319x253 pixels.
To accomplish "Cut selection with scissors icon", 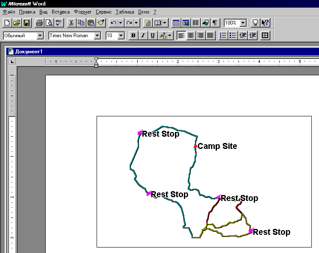I will pyautogui.click(x=71, y=23).
